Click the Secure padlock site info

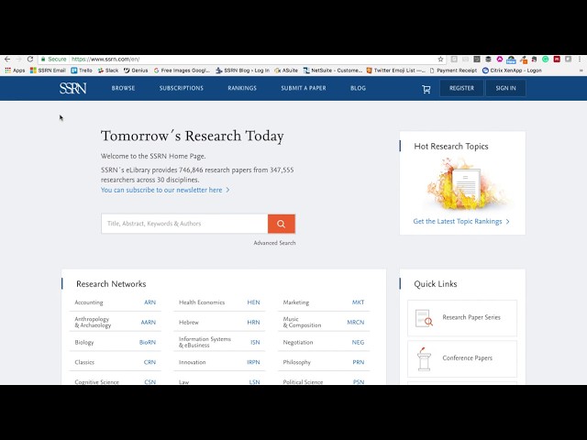53,59
